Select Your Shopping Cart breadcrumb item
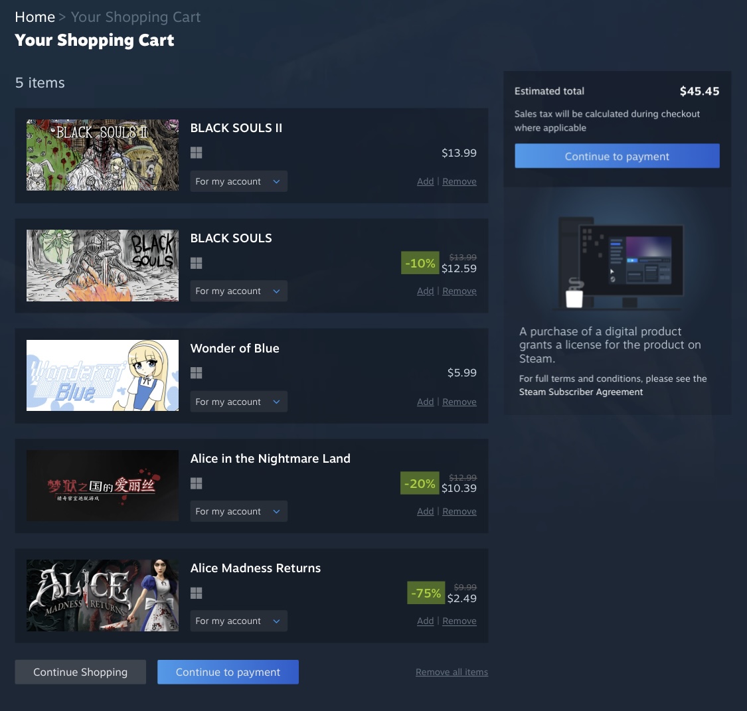Viewport: 747px width, 711px height. pos(135,17)
